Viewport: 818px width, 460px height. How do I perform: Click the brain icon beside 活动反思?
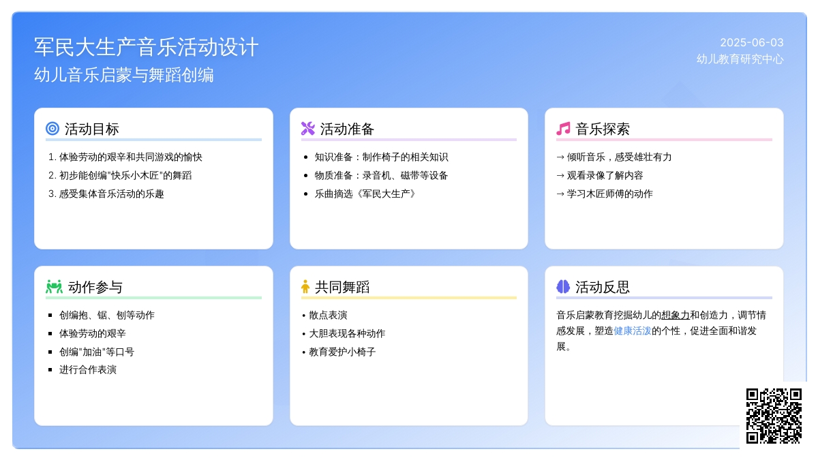(563, 286)
